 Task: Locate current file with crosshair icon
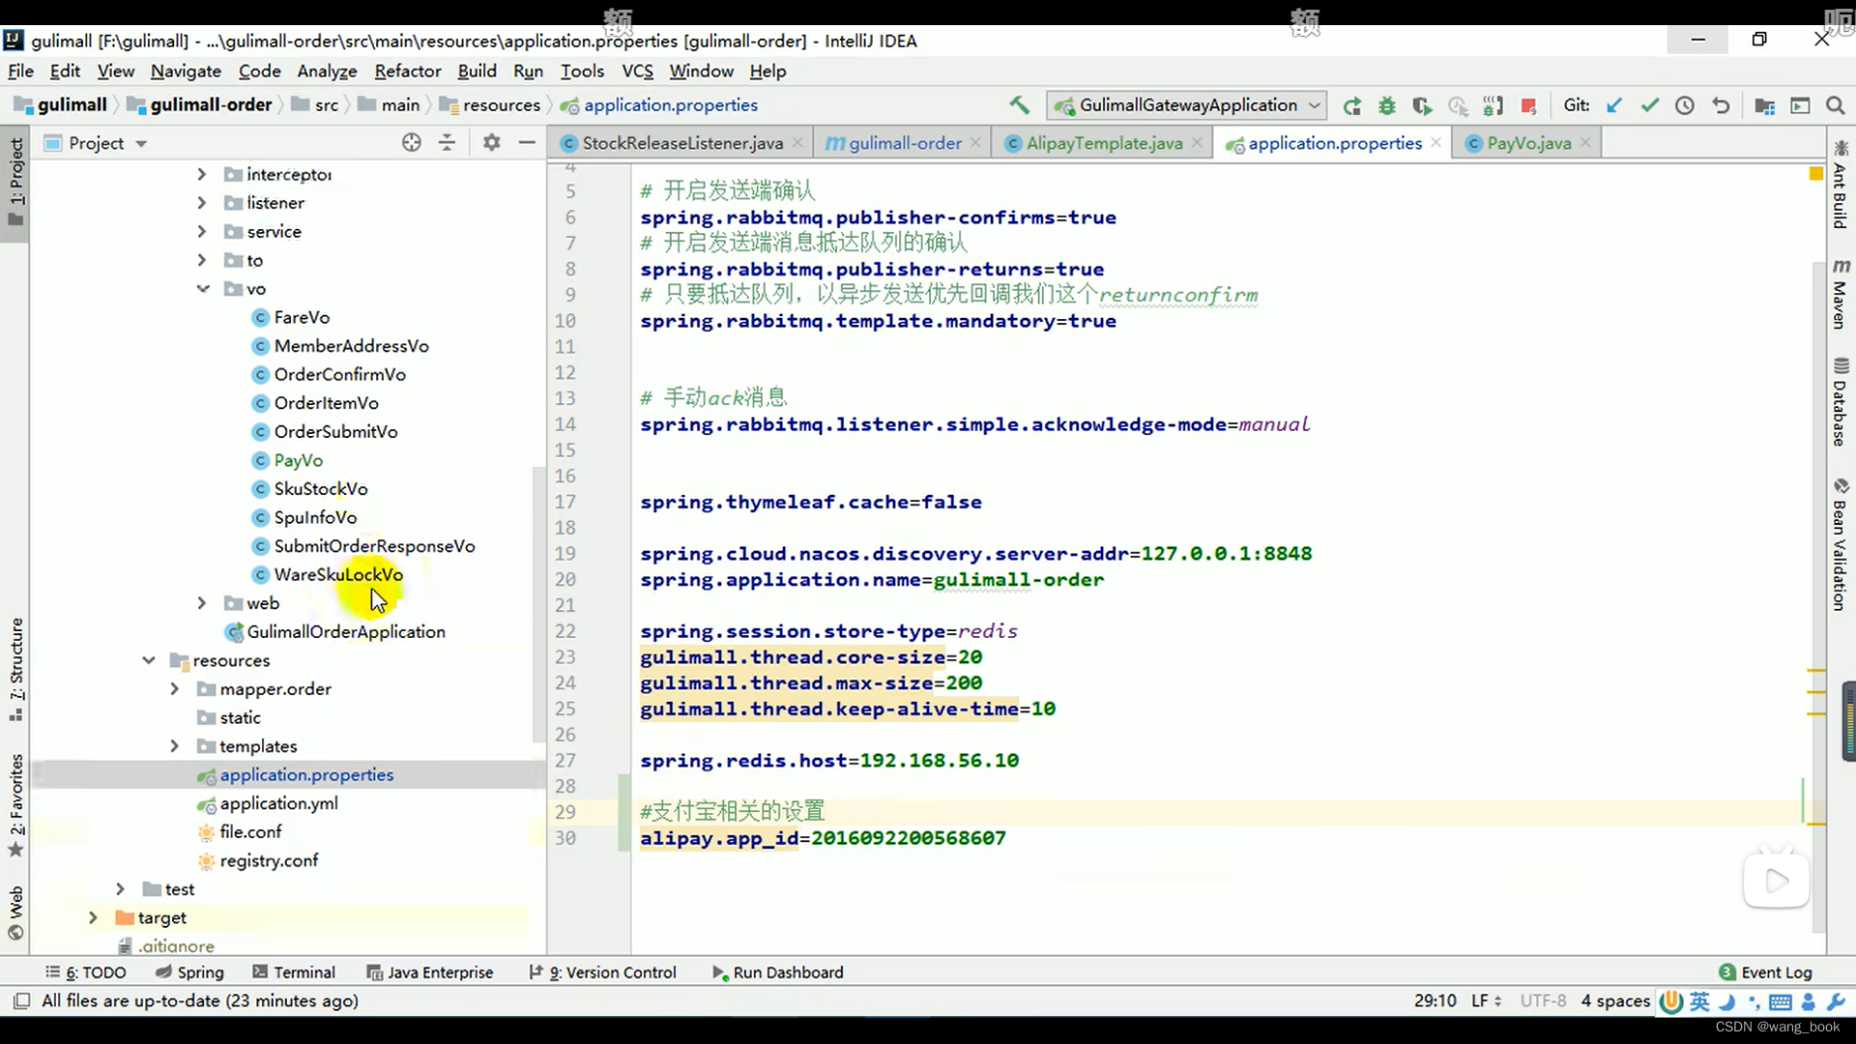pos(412,143)
